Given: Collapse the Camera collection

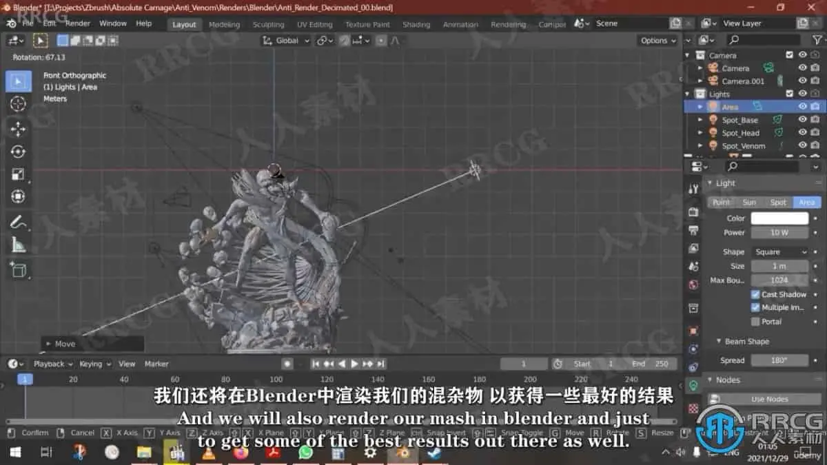Looking at the screenshot, I should click(688, 55).
